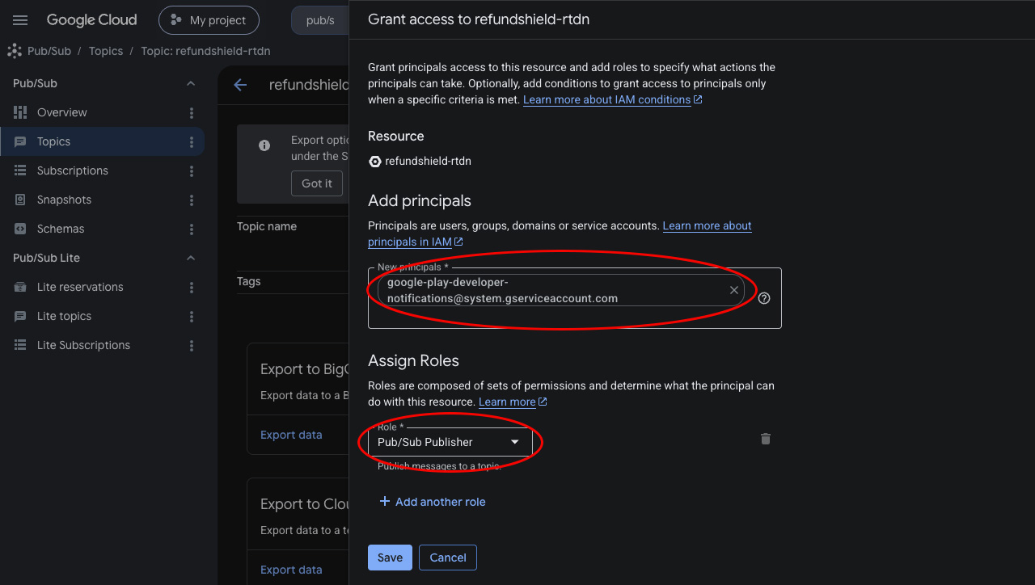
Task: Go to Pub/Sub breadcrumb link
Action: click(x=49, y=51)
